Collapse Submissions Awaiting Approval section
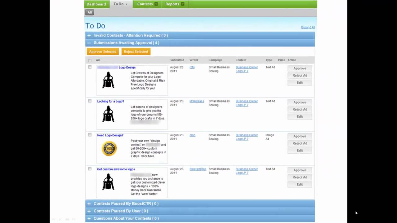397x223 pixels. pos(200,43)
